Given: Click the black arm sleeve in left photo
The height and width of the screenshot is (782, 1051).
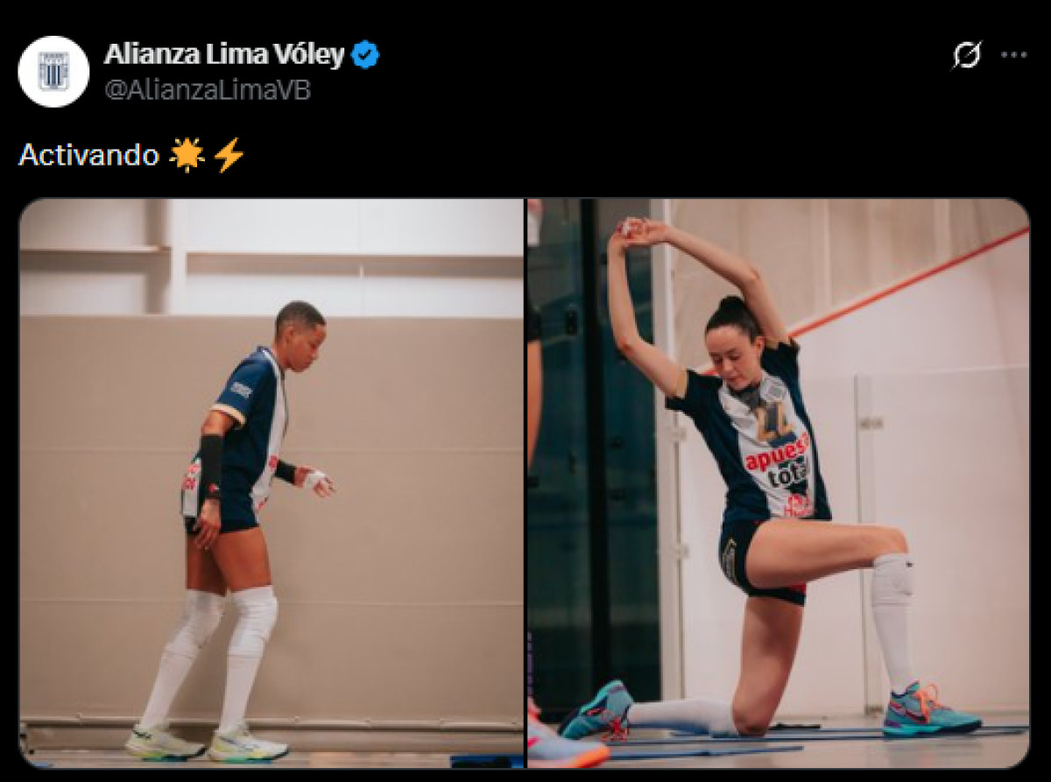Looking at the screenshot, I should 210,465.
